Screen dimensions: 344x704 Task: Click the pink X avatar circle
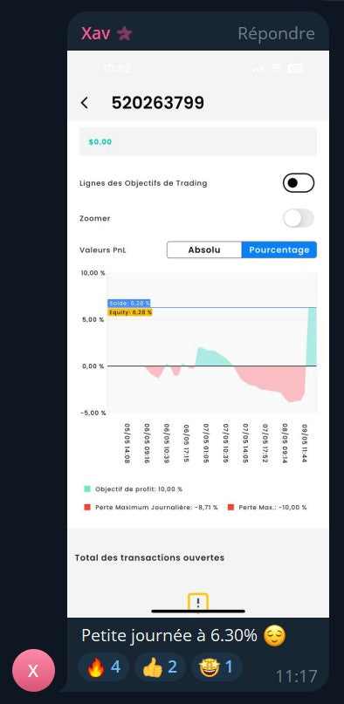tap(33, 670)
